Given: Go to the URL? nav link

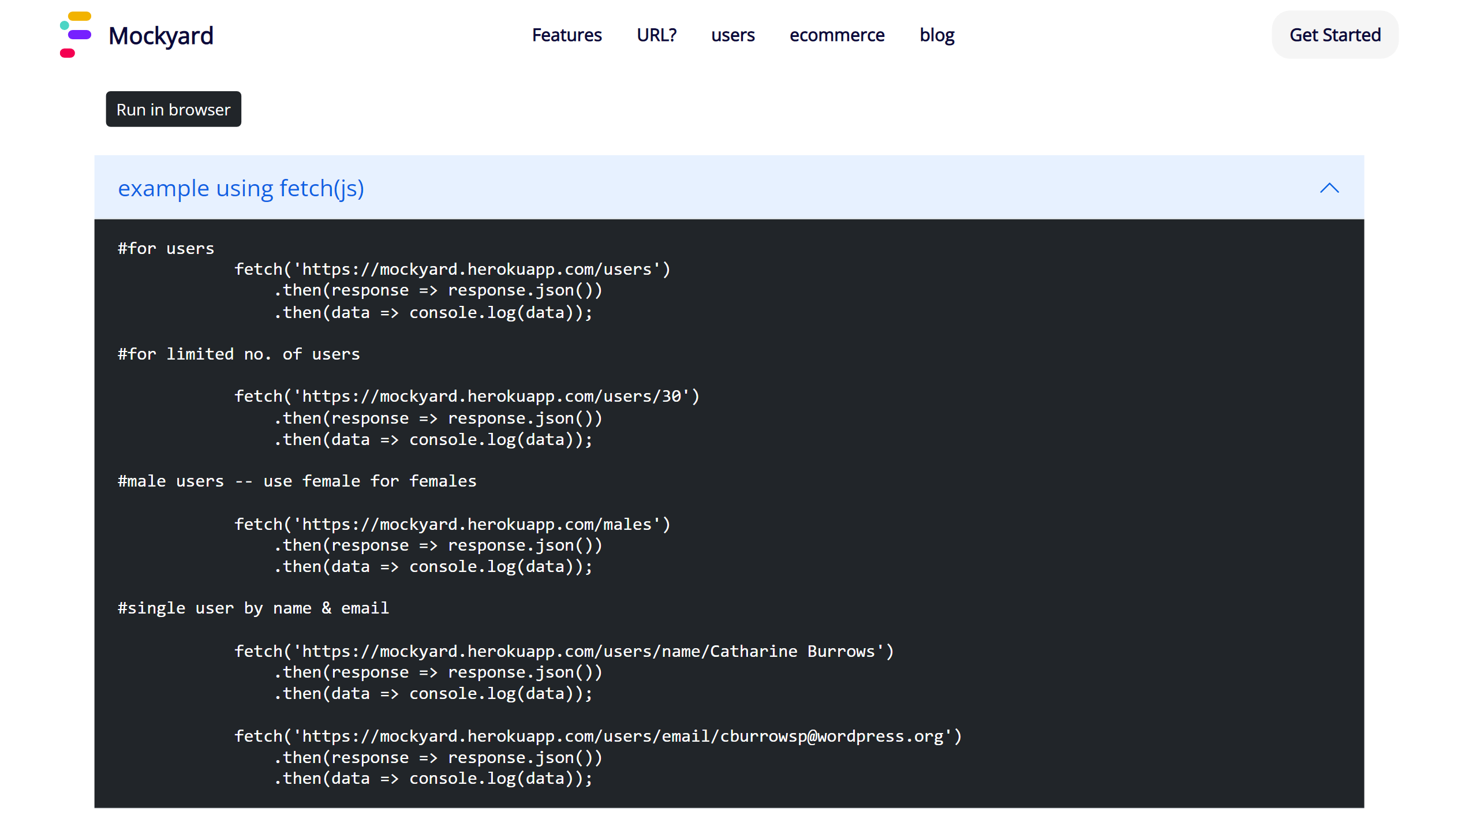Looking at the screenshot, I should pyautogui.click(x=656, y=35).
